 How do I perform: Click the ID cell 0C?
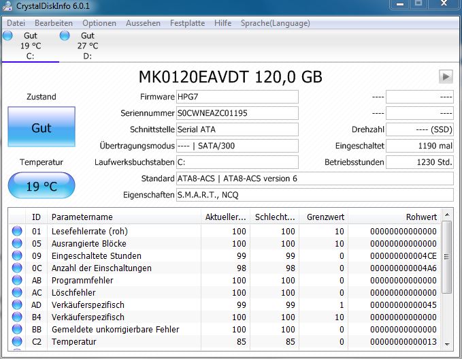pyautogui.click(x=37, y=268)
